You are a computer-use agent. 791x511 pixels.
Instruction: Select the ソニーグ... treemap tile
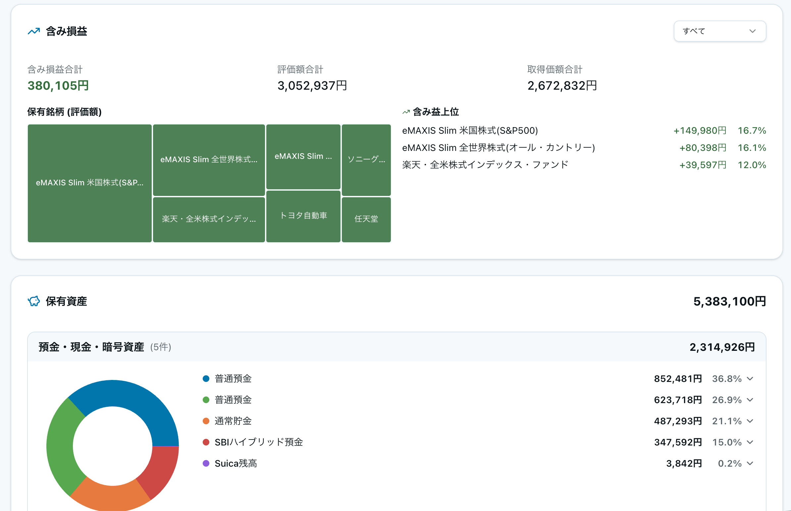[366, 160]
